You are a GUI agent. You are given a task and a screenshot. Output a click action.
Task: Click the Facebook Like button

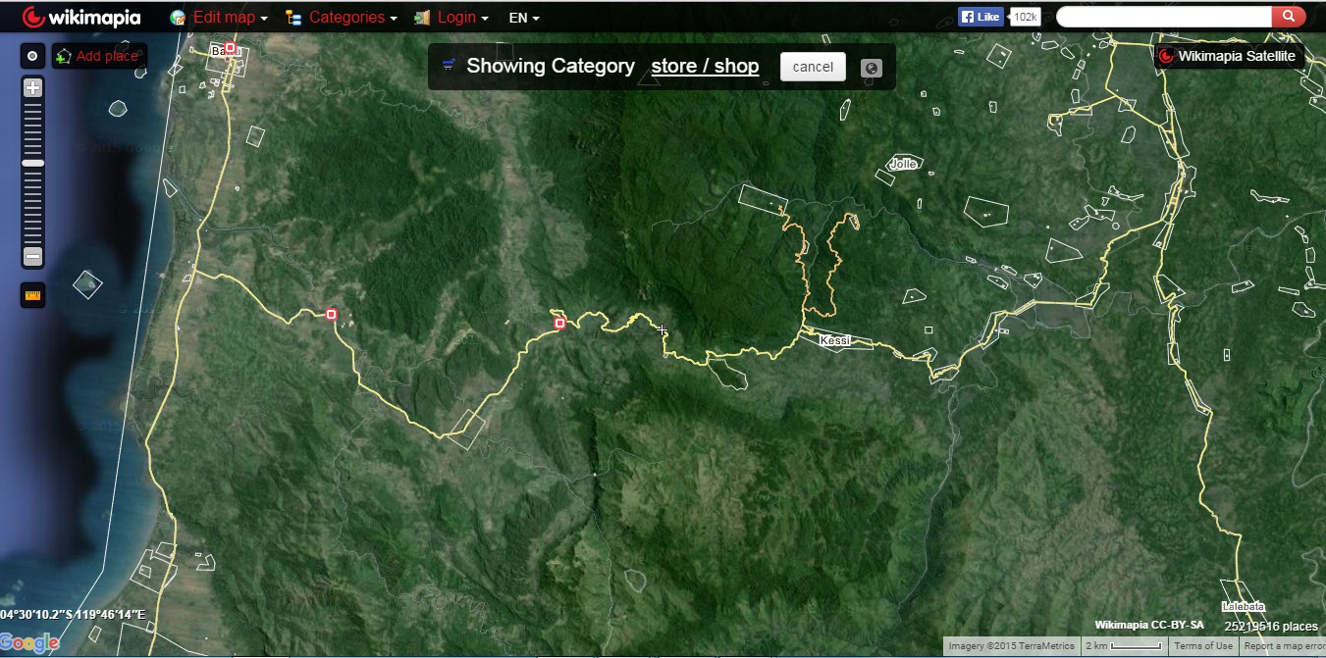pos(981,17)
